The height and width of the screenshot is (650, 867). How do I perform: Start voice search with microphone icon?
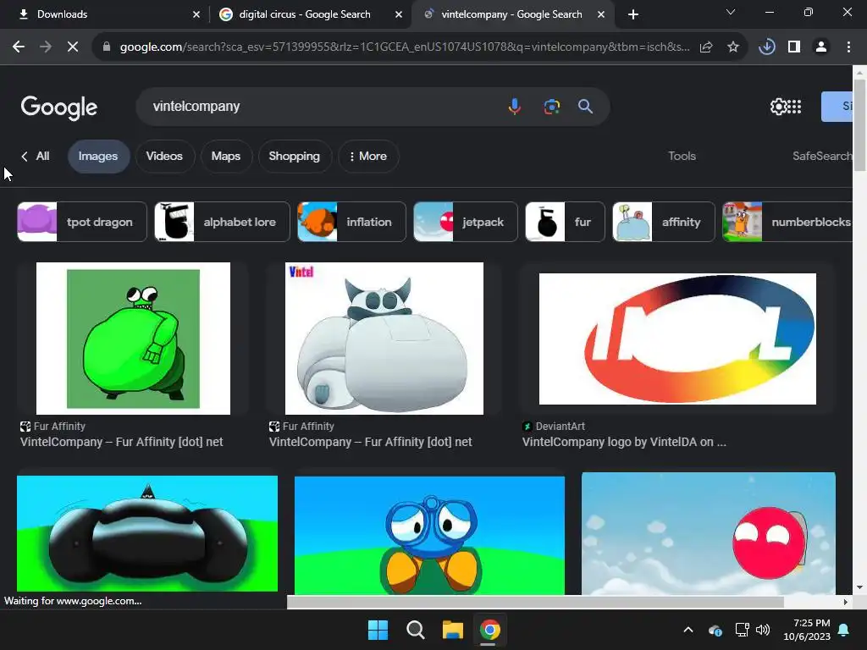coord(514,106)
